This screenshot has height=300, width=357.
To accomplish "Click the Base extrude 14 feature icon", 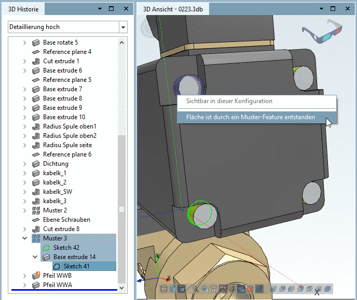I will click(46, 257).
